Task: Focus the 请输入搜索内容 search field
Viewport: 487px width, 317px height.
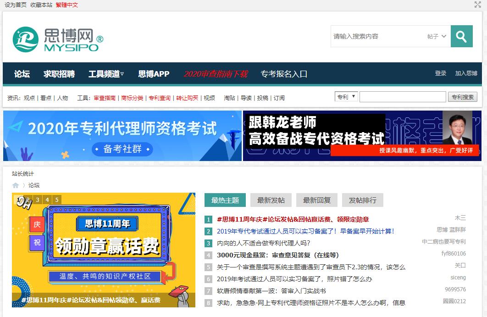Action: pos(378,36)
